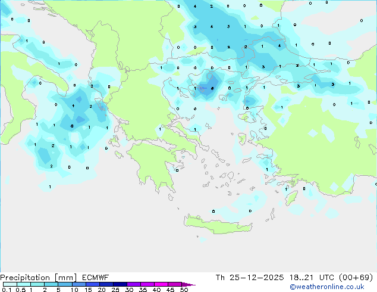Select the "40" legend scale label
Viewport: 377px width, 292px height.
(156, 290)
